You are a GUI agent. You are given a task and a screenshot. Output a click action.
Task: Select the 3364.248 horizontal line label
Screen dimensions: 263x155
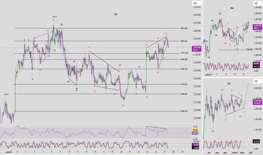coord(184,59)
